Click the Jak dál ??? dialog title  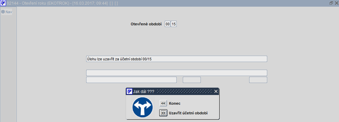[144, 91]
